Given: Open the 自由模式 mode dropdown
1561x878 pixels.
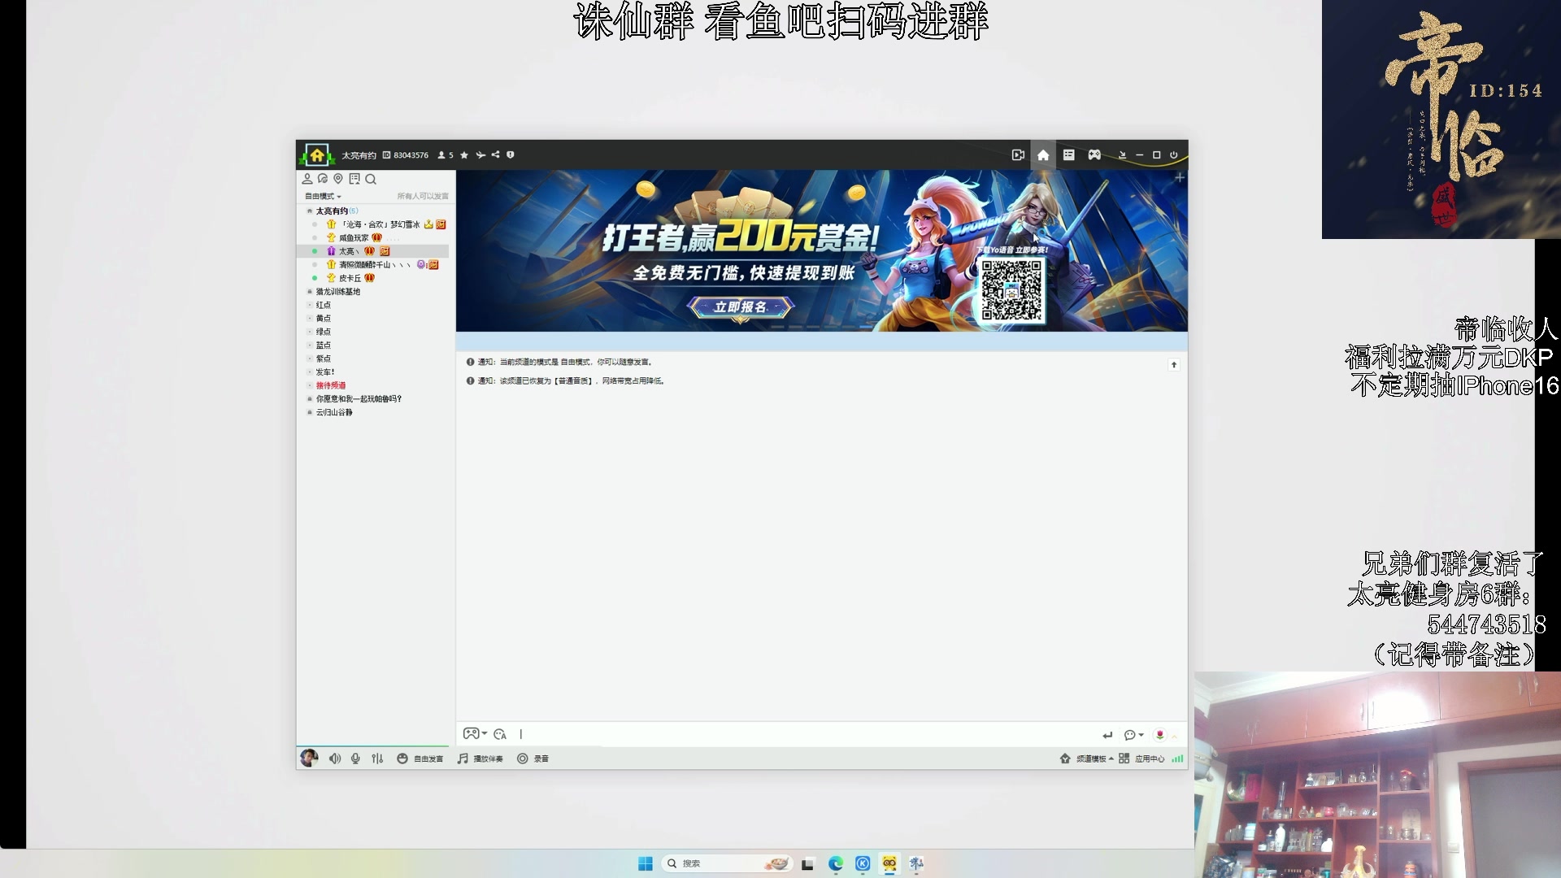Looking at the screenshot, I should coord(323,196).
